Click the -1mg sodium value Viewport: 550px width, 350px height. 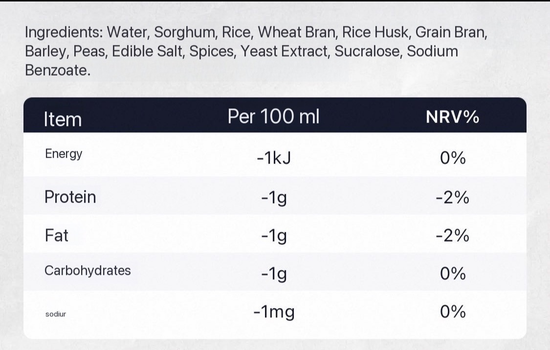[274, 312]
